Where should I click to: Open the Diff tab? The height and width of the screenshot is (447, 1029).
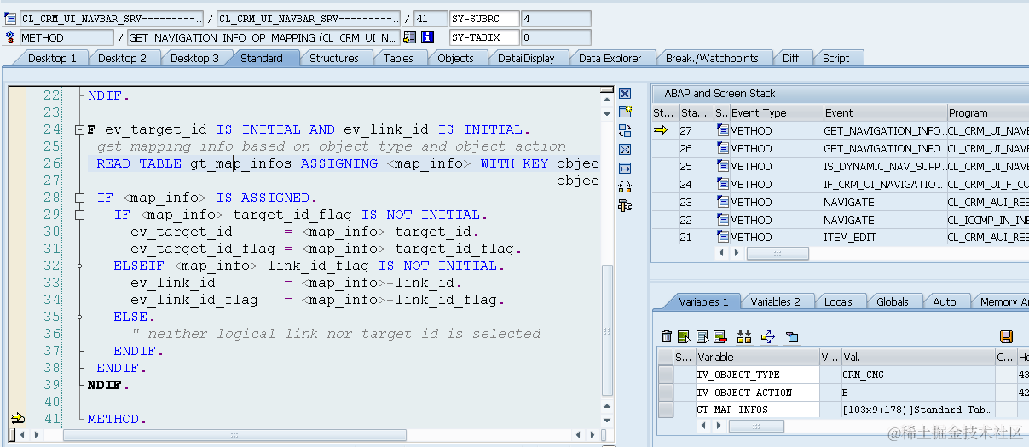pyautogui.click(x=790, y=58)
